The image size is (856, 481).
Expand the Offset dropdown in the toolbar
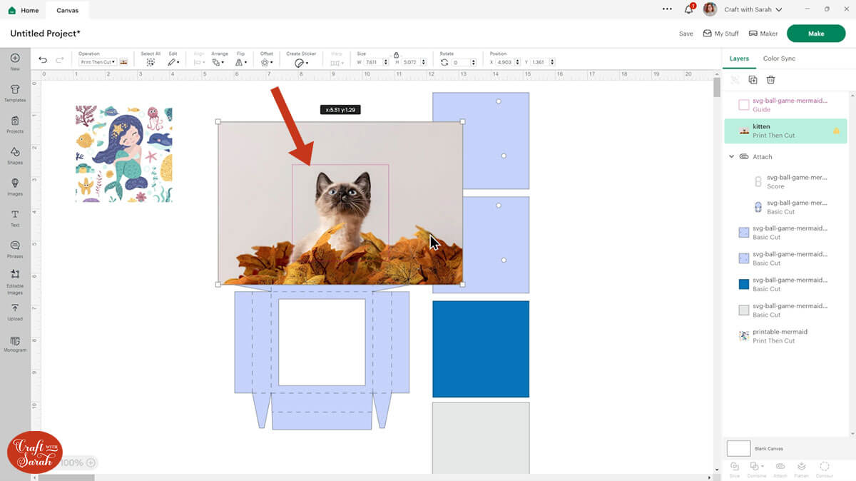[x=266, y=62]
